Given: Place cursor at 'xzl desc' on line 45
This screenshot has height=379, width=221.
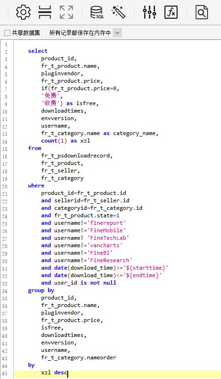Looking at the screenshot, I should coord(54,373).
